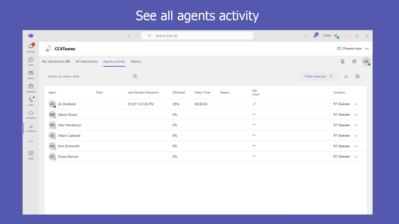
Task: Expand Diana Skinner's queues chevron
Action: click(356, 157)
